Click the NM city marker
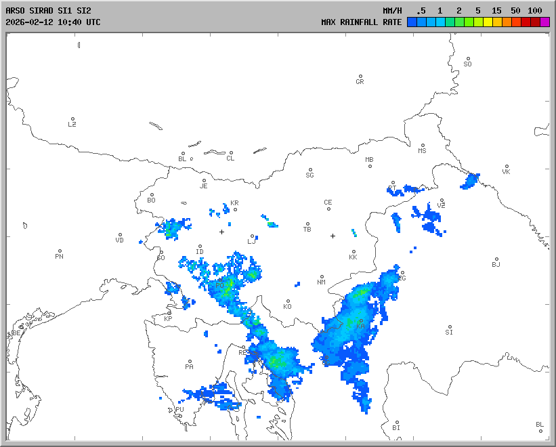 click(322, 277)
